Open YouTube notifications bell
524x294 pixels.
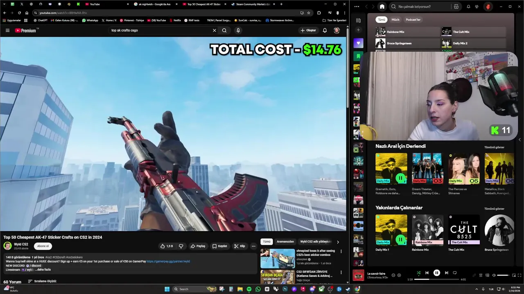pos(325,30)
